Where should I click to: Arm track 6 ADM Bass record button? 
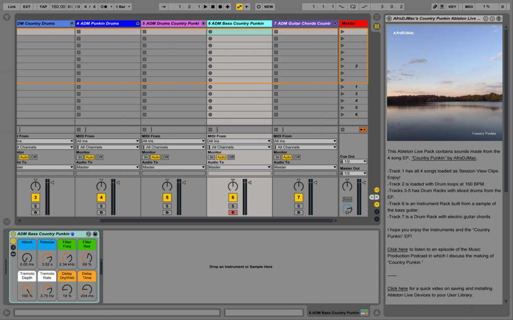click(x=233, y=212)
